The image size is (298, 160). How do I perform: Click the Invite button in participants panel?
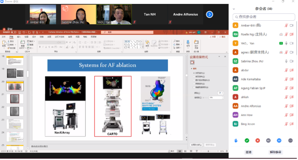pyautogui.click(x=248, y=152)
